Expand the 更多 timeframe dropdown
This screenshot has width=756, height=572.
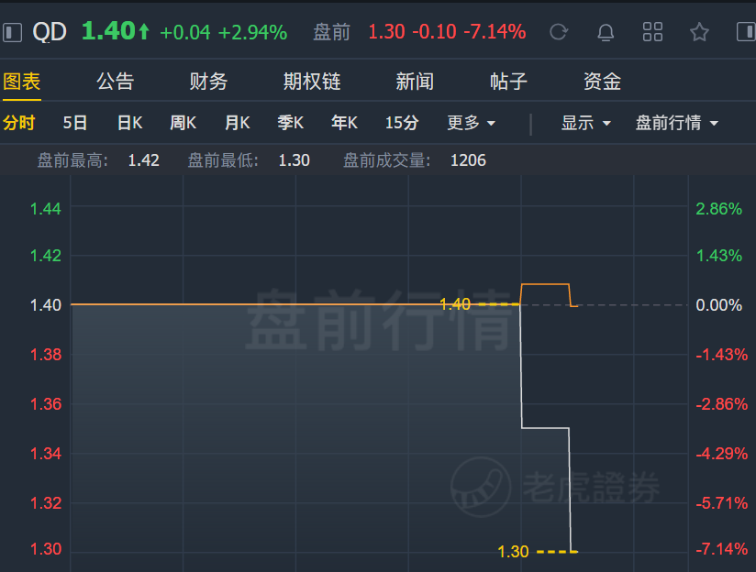coord(471,123)
